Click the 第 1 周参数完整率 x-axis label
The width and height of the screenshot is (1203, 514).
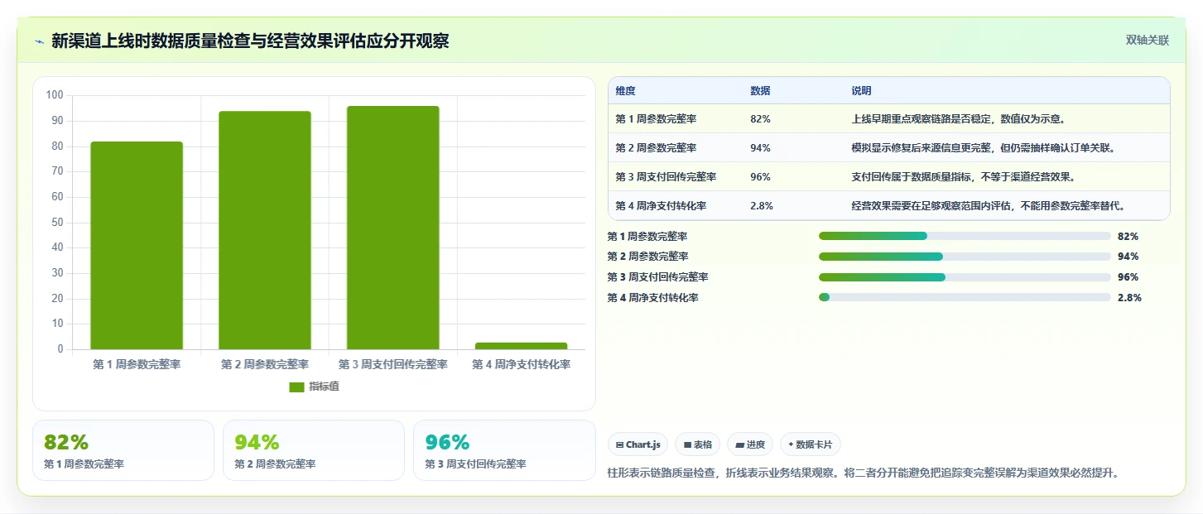137,364
